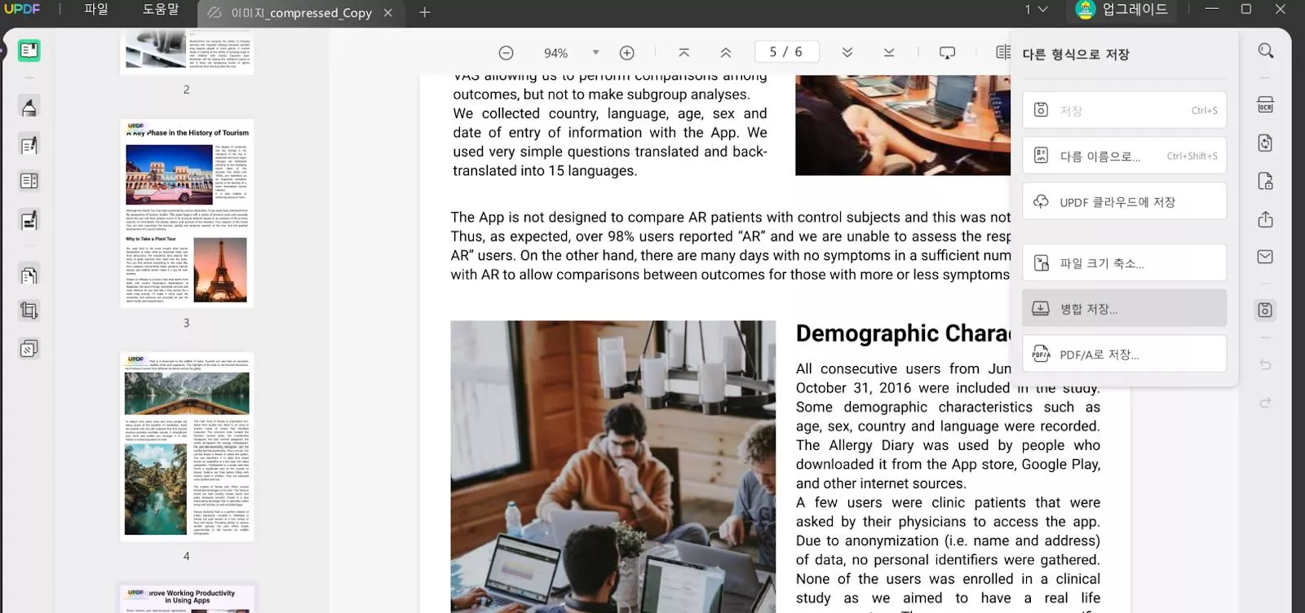Choose UPDF 클라우드에 저장 option
The width and height of the screenshot is (1305, 613).
[1124, 201]
